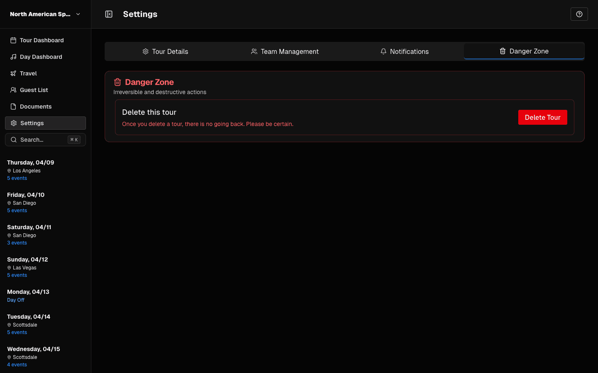Open the Tour Dashboard calendar icon
Screen dimensions: 598x373
pyautogui.click(x=13, y=40)
